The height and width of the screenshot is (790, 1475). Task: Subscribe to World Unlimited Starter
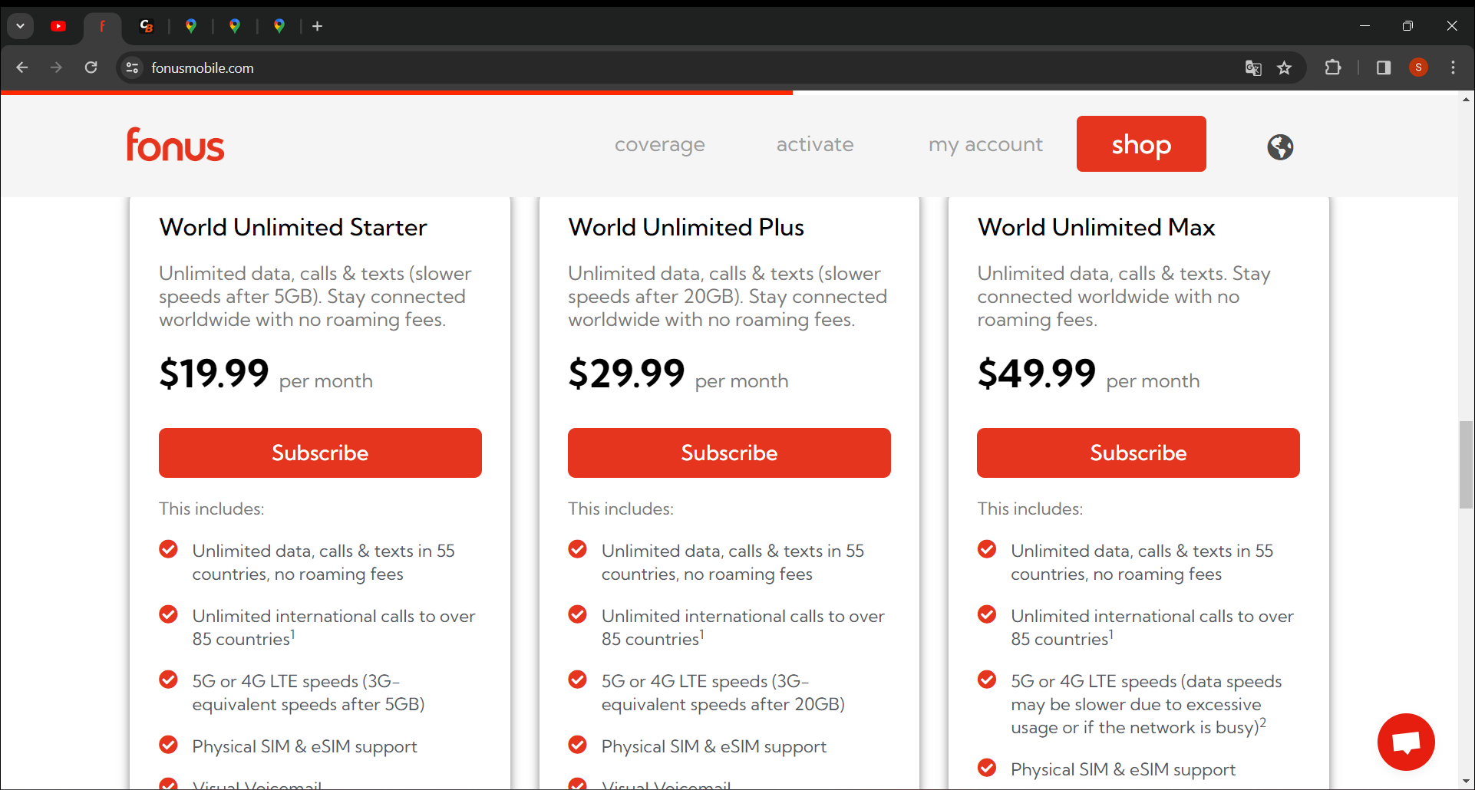click(x=320, y=453)
